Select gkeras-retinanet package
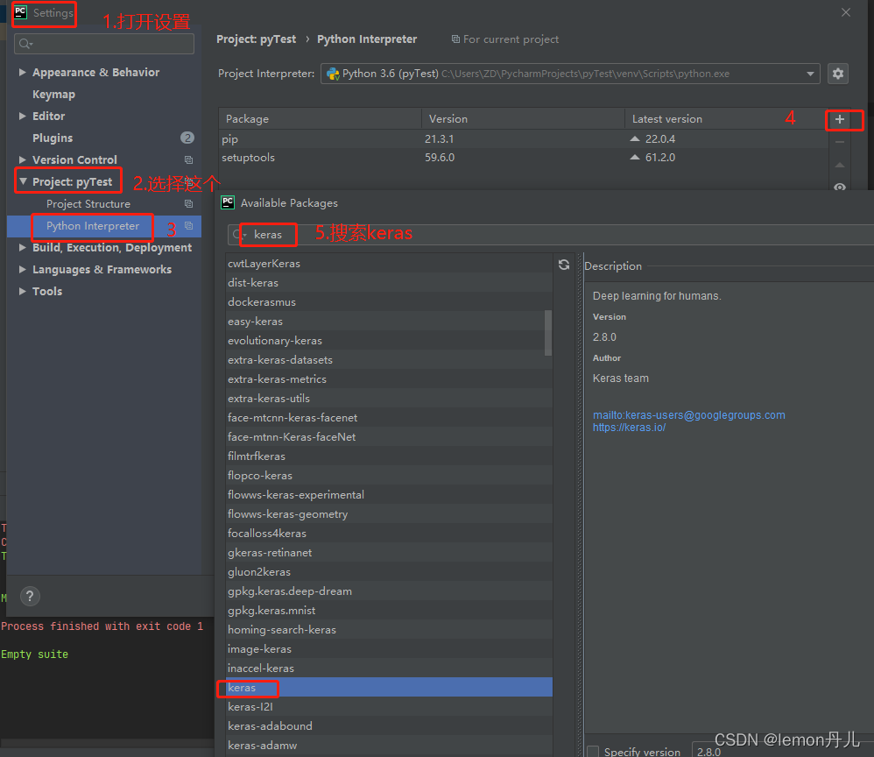 (x=389, y=552)
